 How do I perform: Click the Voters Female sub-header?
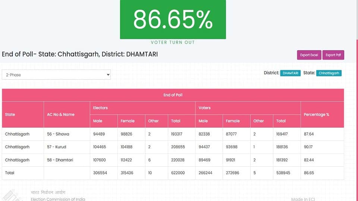pos(236,121)
